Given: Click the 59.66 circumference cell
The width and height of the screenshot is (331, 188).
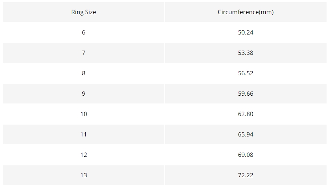Looking at the screenshot, I should (246, 94).
